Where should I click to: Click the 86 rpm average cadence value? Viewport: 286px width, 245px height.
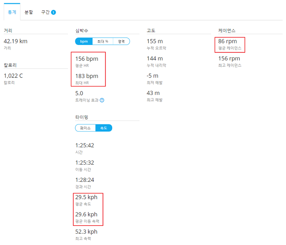click(228, 41)
